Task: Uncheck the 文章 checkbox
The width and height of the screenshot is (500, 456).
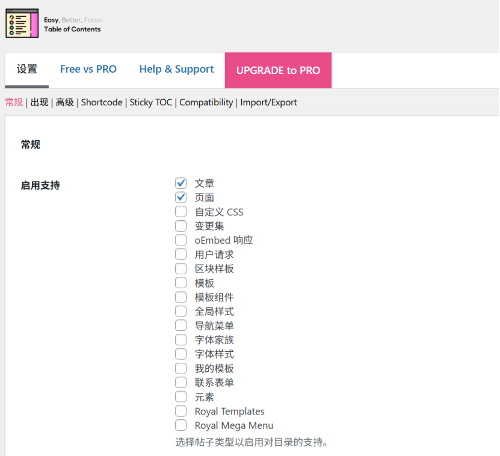Action: pos(181,183)
